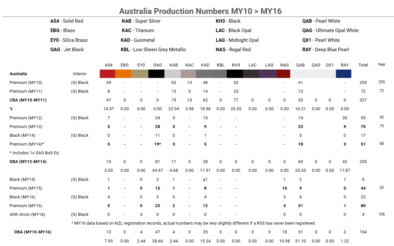This screenshot has width=394, height=246.
Task: Select the '19*' cell in Premium (MY14) row
Action: tap(158, 144)
